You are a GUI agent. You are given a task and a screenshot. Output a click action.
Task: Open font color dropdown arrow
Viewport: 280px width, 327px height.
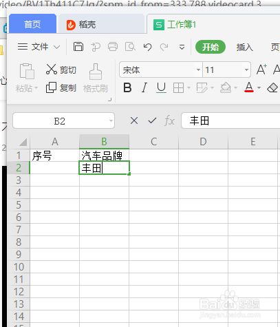pyautogui.click(x=259, y=87)
